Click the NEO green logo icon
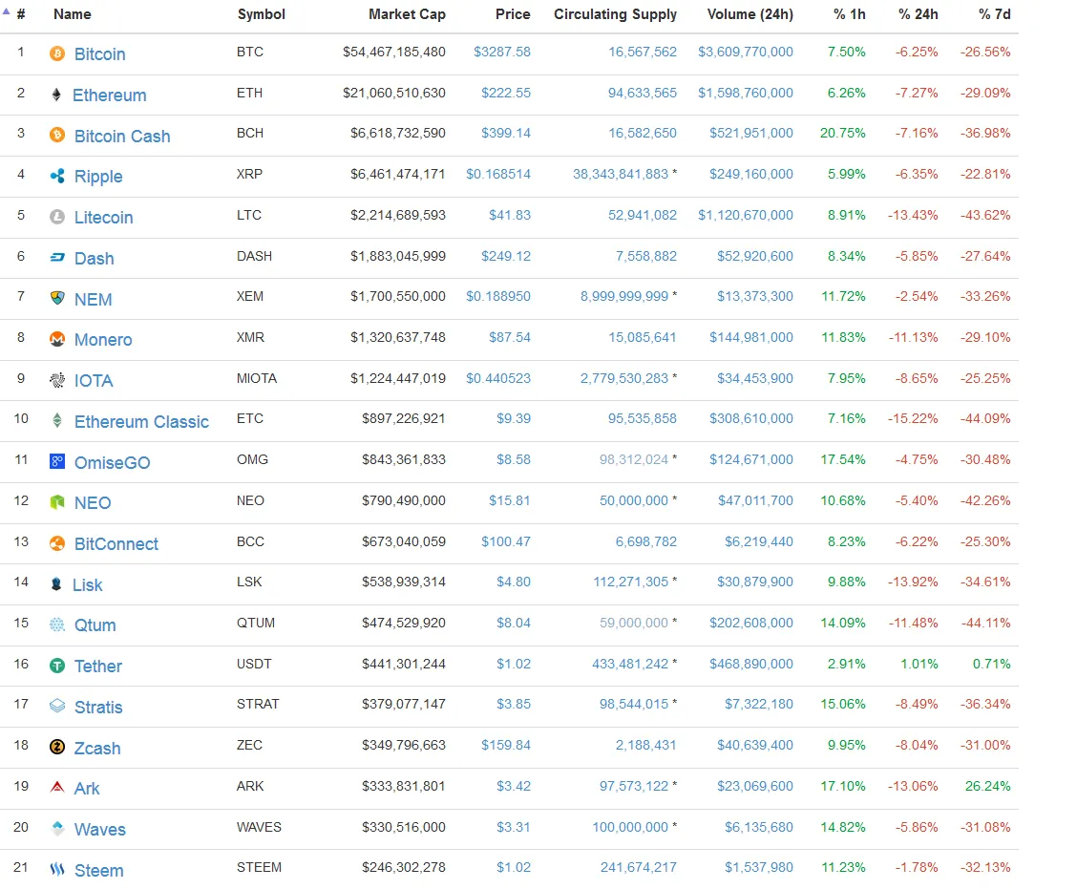Image resolution: width=1077 pixels, height=889 pixels. (x=57, y=502)
